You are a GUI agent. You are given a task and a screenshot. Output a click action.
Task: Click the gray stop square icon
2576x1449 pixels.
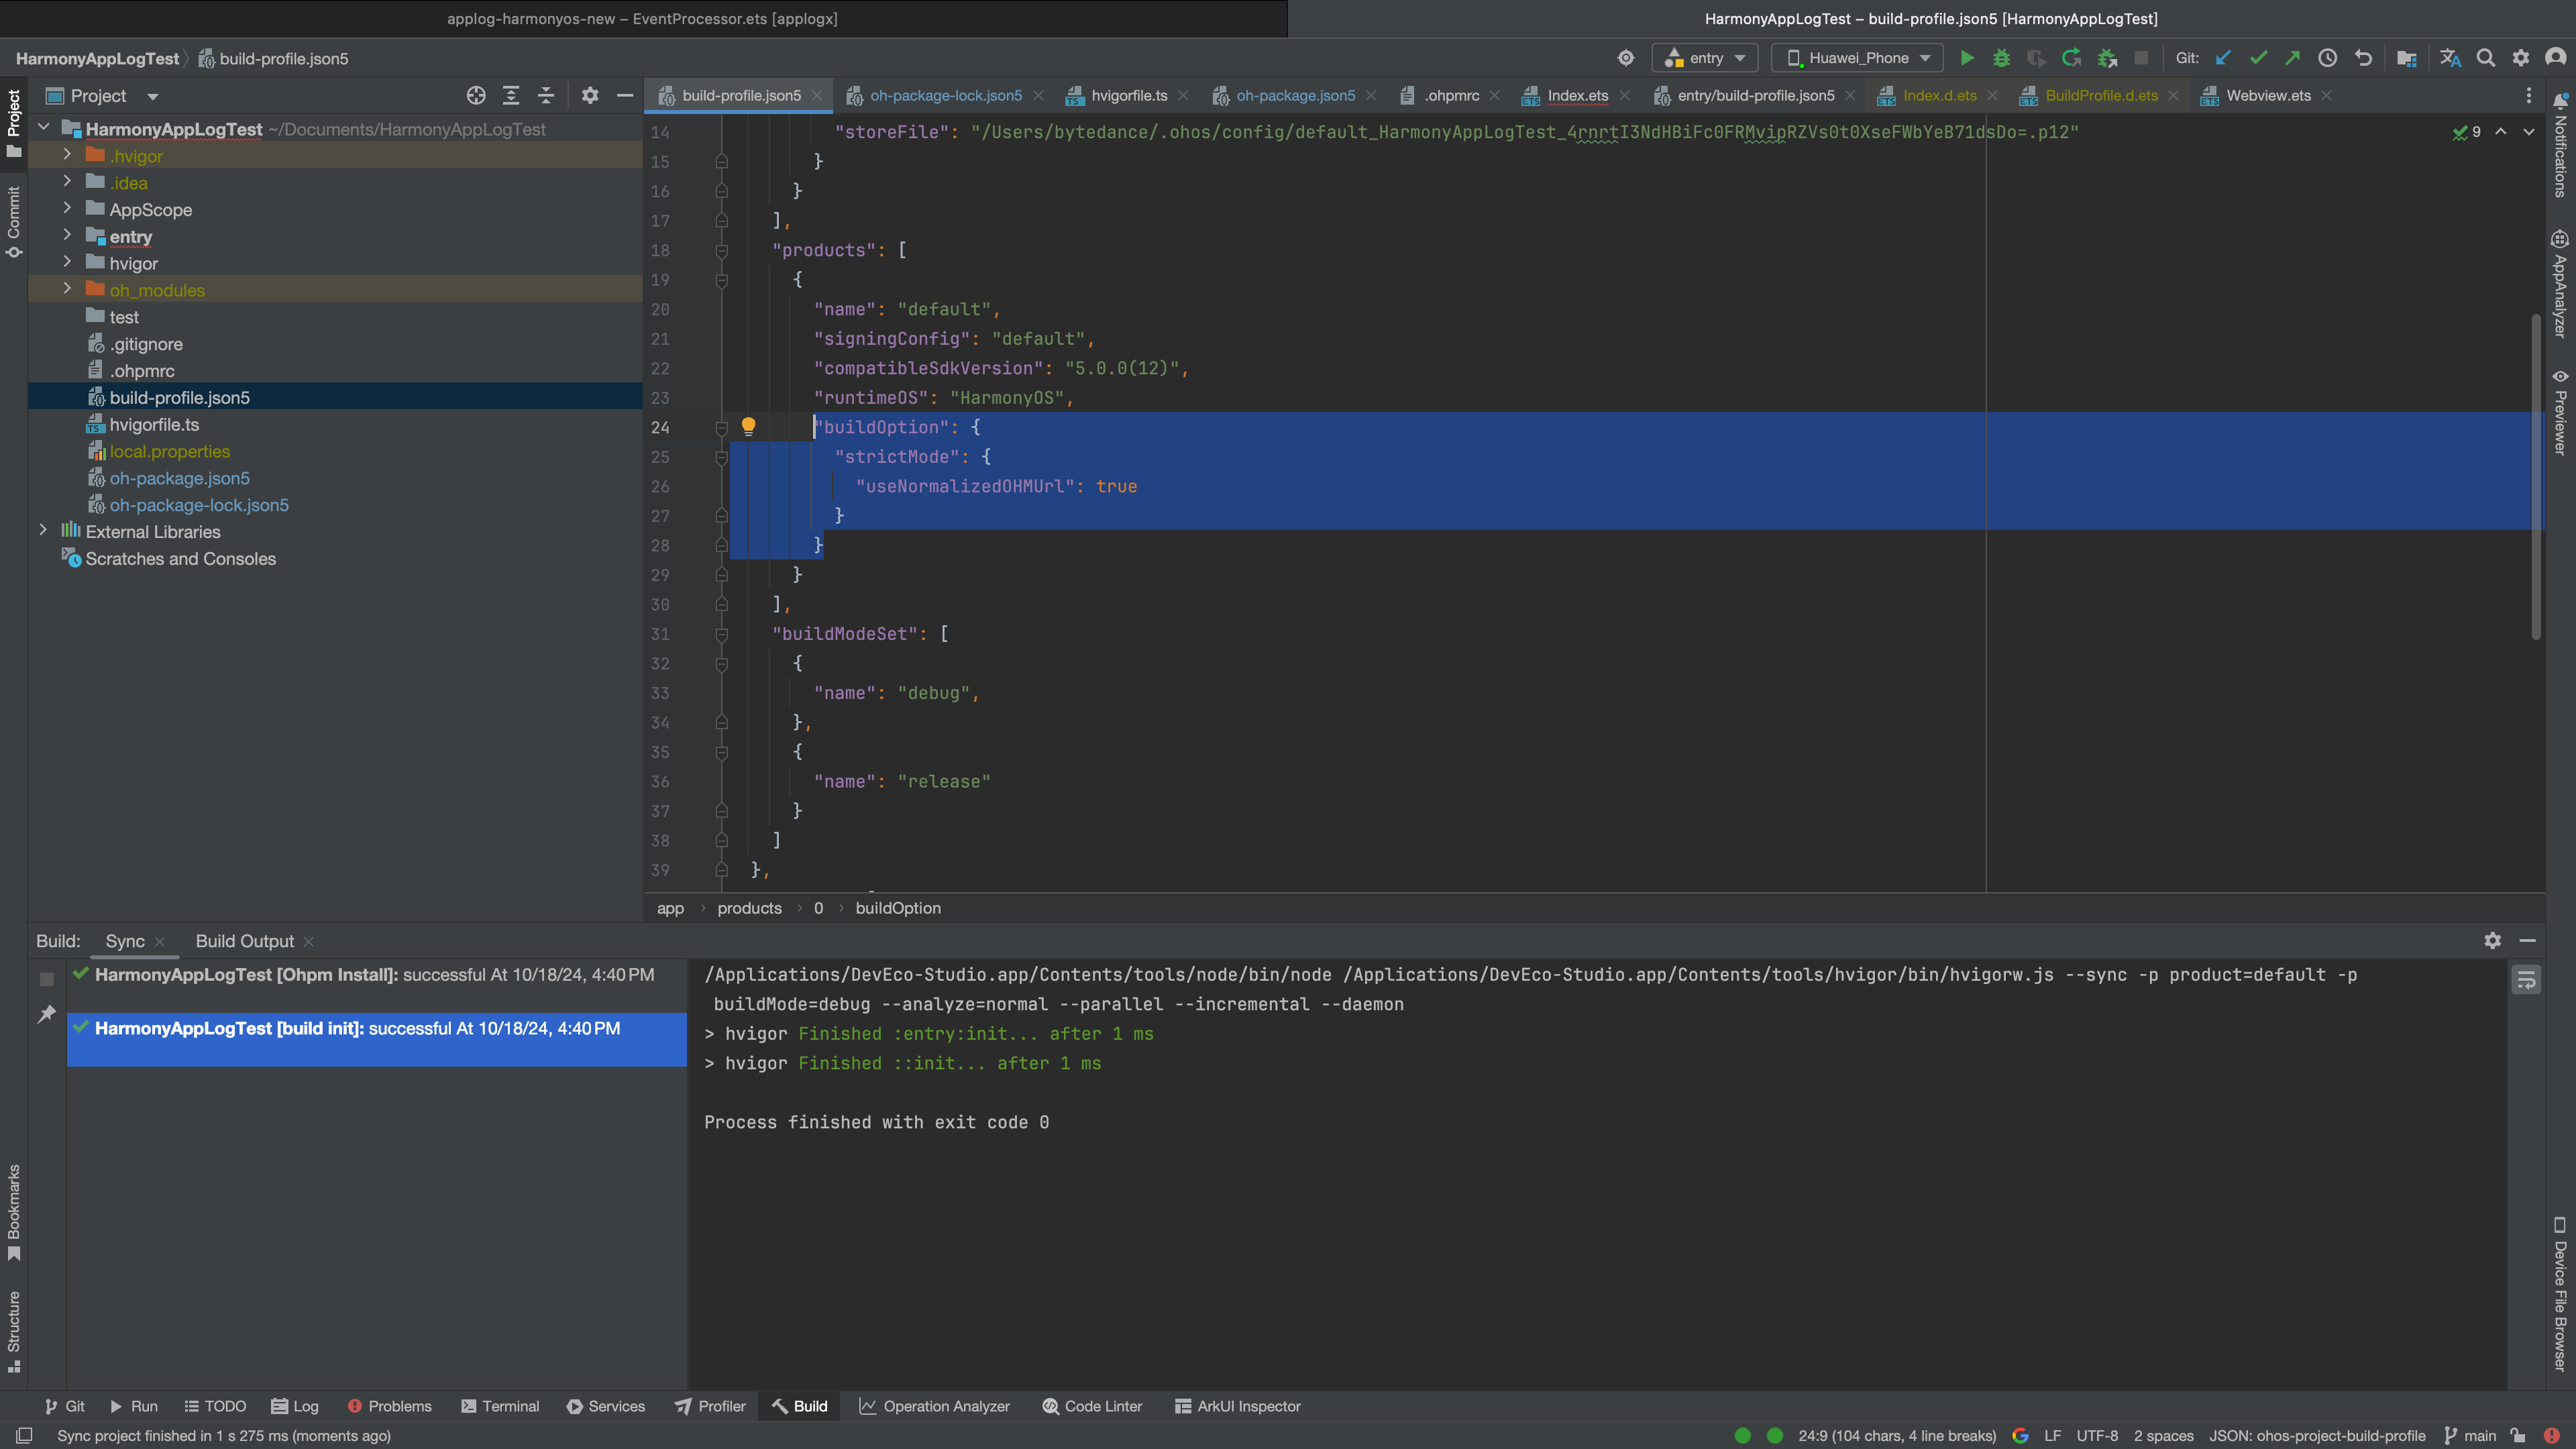pos(2141,58)
